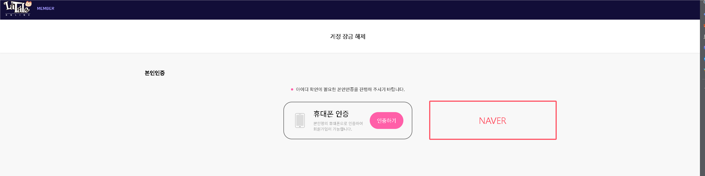Open the MEMBER link in header

pos(46,8)
